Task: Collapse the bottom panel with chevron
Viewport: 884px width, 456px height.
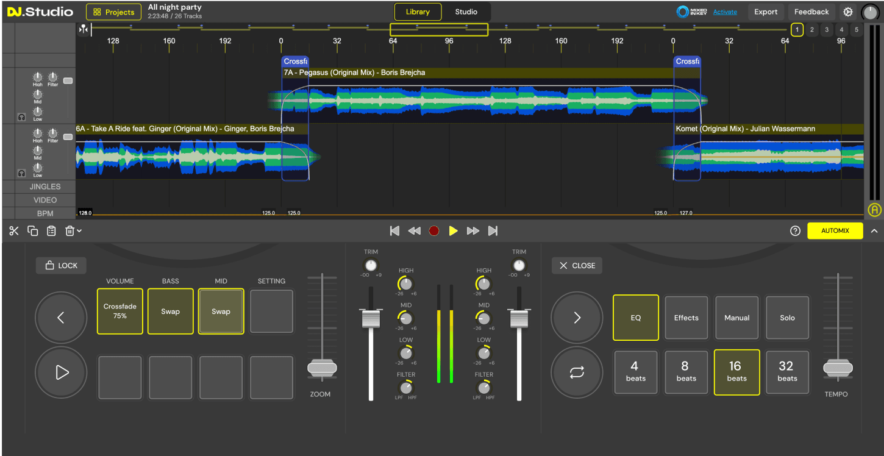Action: [874, 231]
